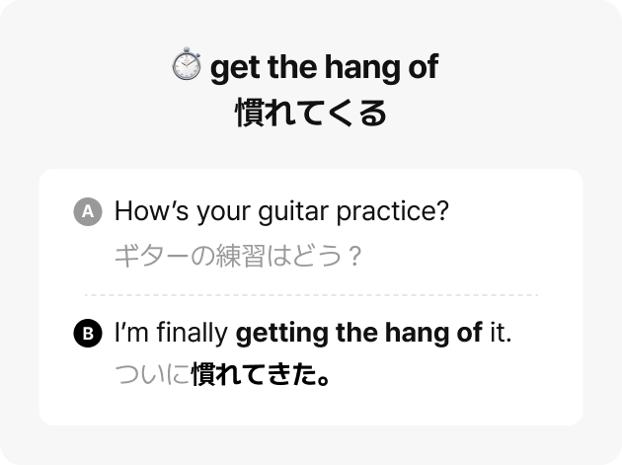Screen dimensions: 622x465
Task: Click the heading 'get the hang of'
Action: point(325,67)
